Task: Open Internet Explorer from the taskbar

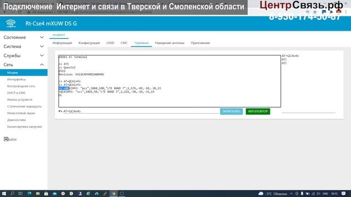Action: pos(88,194)
